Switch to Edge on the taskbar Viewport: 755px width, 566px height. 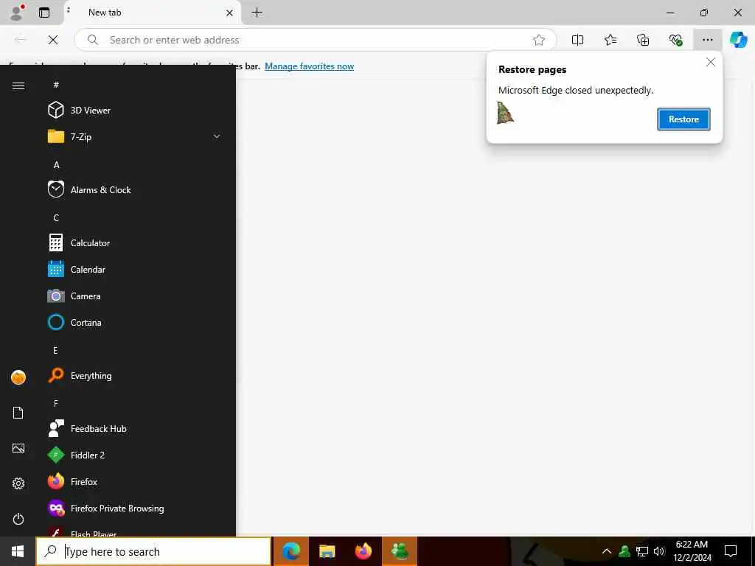point(290,551)
